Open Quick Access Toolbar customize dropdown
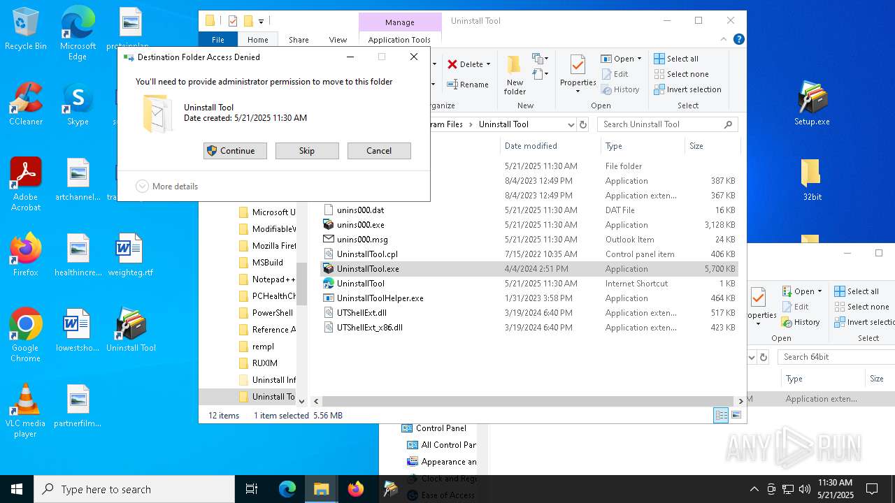This screenshot has width=895, height=503. click(261, 21)
